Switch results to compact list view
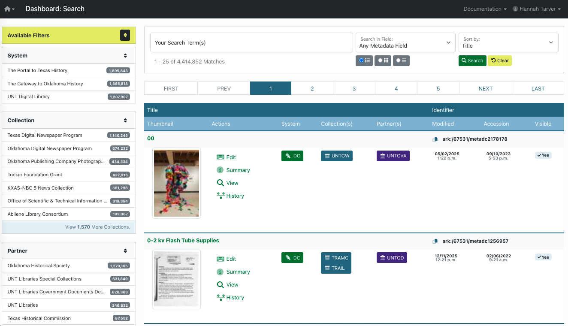 (x=401, y=60)
